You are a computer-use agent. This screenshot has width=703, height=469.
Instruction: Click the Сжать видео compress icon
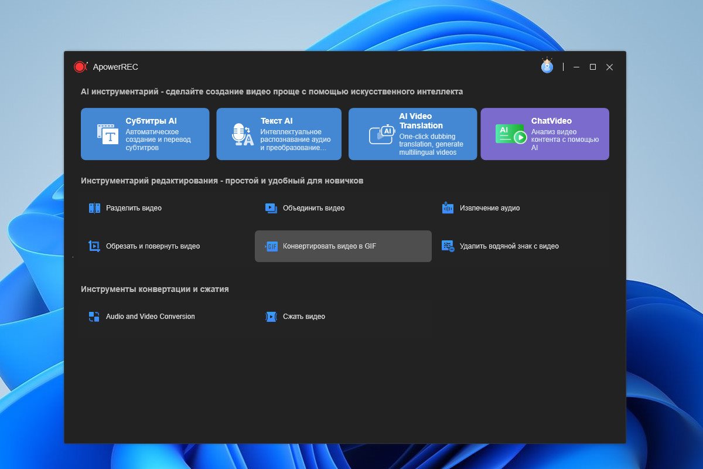[x=271, y=317]
